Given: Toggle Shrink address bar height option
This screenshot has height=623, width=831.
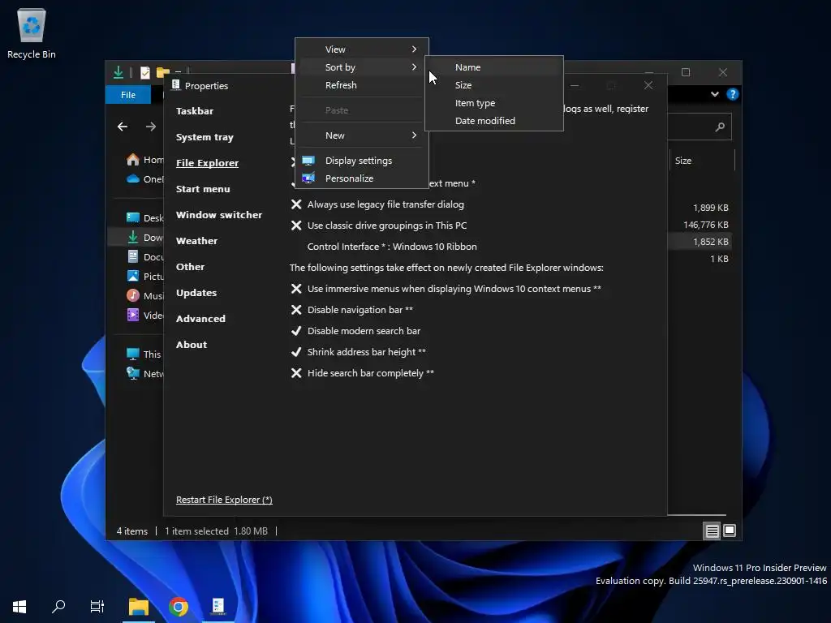Looking at the screenshot, I should coord(358,352).
